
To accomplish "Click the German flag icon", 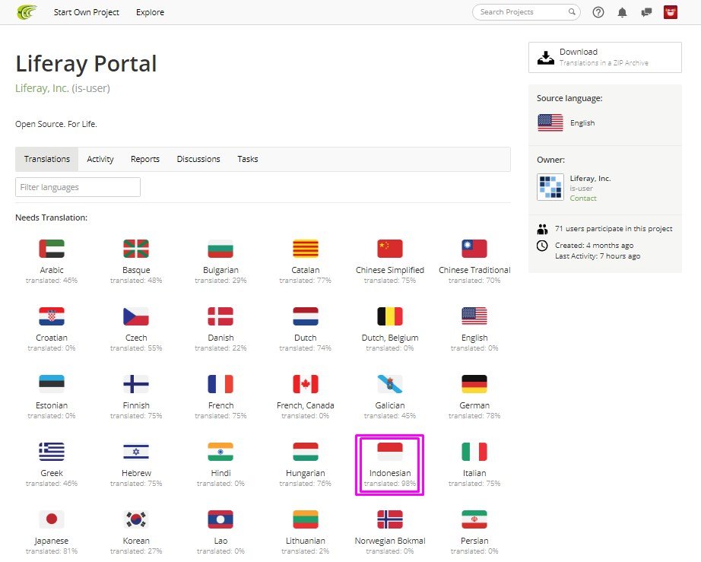I will pyautogui.click(x=474, y=383).
